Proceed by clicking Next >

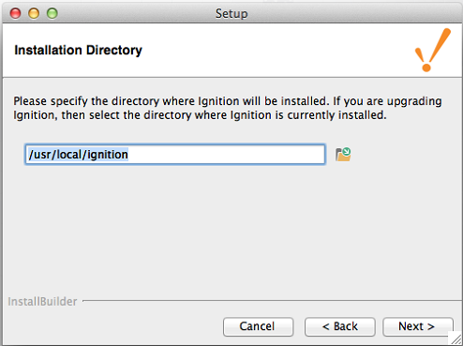(x=418, y=326)
